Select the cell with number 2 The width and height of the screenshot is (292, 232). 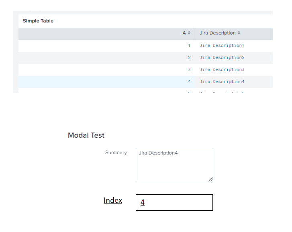click(189, 57)
